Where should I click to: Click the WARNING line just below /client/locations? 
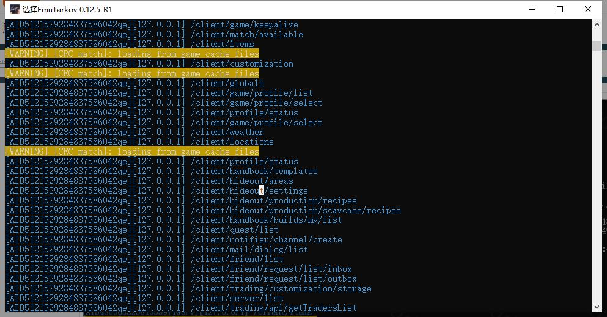coord(133,151)
